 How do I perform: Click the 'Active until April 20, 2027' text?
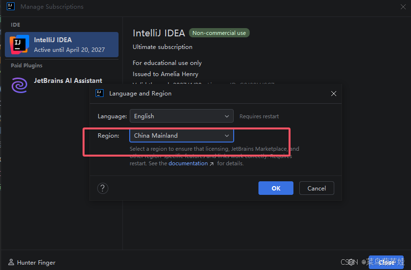[x=69, y=50]
